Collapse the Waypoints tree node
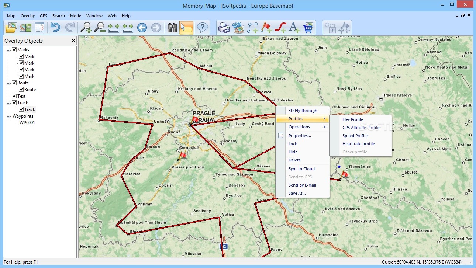Viewport: 476px width, 268px height. (x=8, y=116)
